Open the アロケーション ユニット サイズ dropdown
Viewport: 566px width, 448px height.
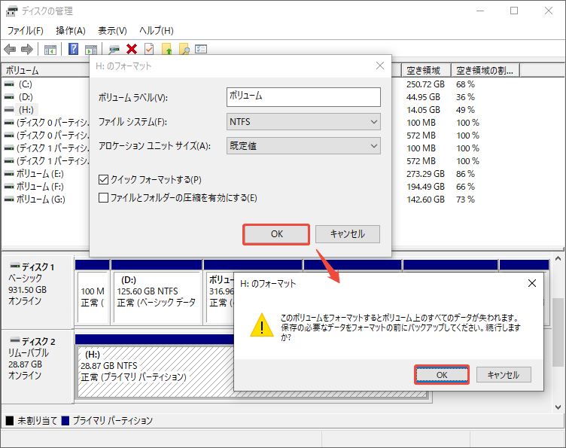303,146
